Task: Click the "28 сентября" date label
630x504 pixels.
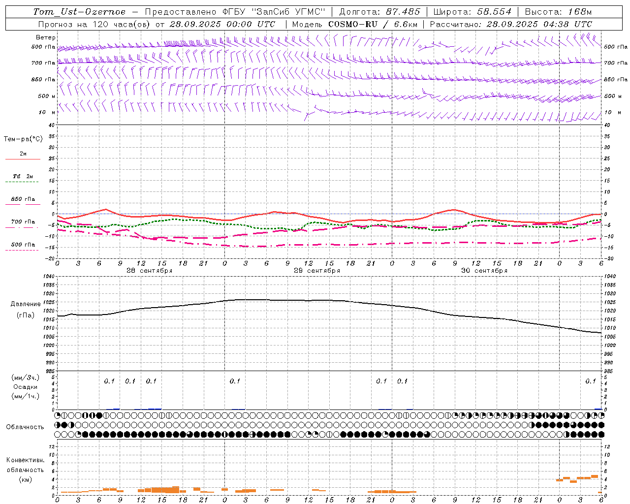Action: pos(149,271)
